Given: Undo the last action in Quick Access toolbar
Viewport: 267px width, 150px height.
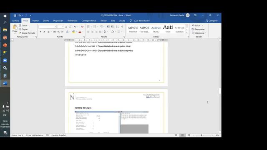Looking at the screenshot, I should (x=20, y=15).
